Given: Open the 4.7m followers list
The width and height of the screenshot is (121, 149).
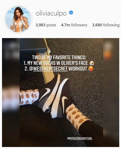Looking at the screenshot, I should point(74,25).
